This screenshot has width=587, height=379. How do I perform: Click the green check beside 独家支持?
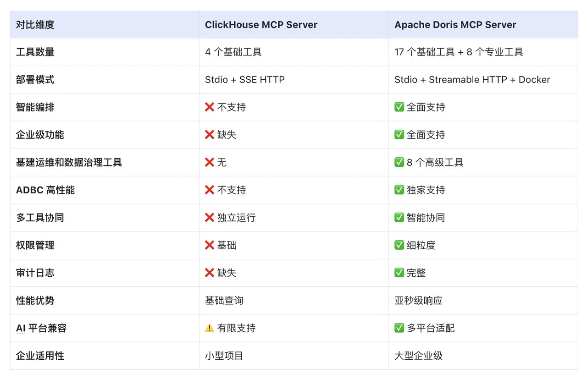399,190
